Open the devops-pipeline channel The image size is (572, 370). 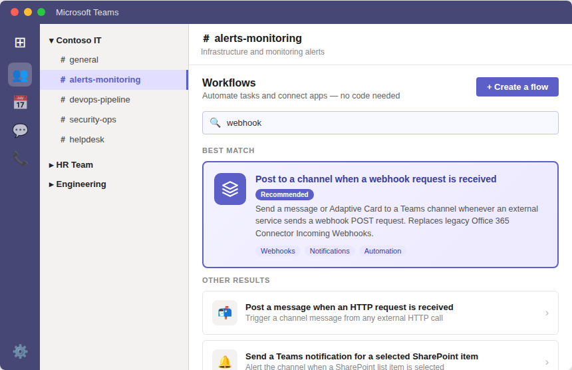click(114, 100)
